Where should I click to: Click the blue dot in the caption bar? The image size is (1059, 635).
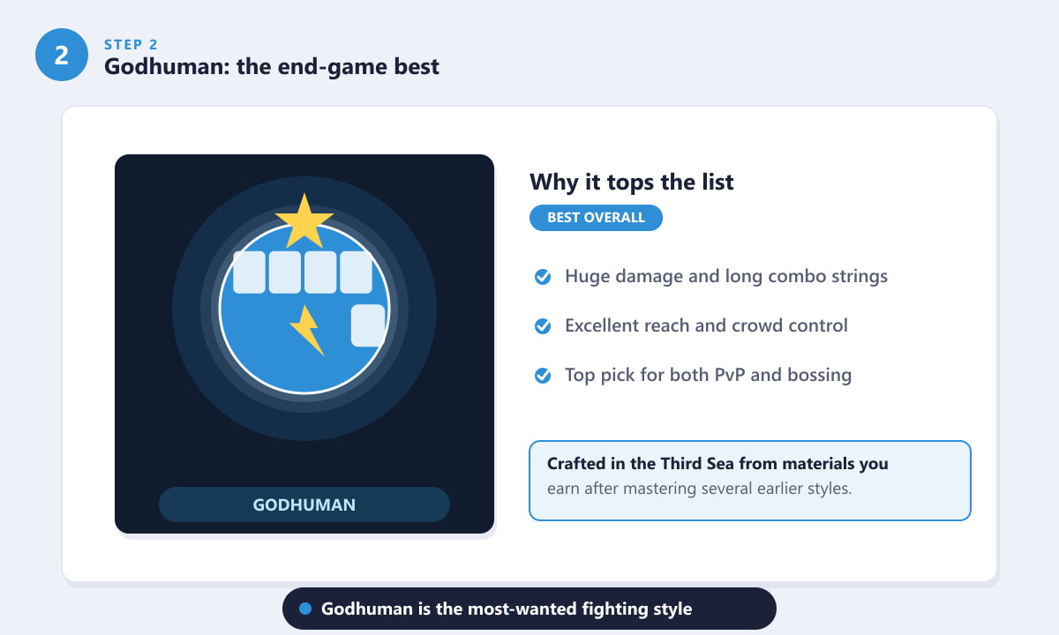pos(306,609)
